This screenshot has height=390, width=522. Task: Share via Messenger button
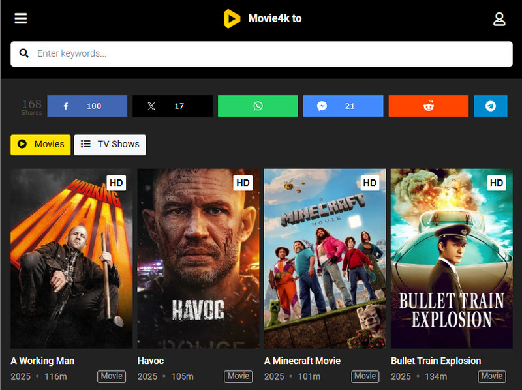[343, 106]
